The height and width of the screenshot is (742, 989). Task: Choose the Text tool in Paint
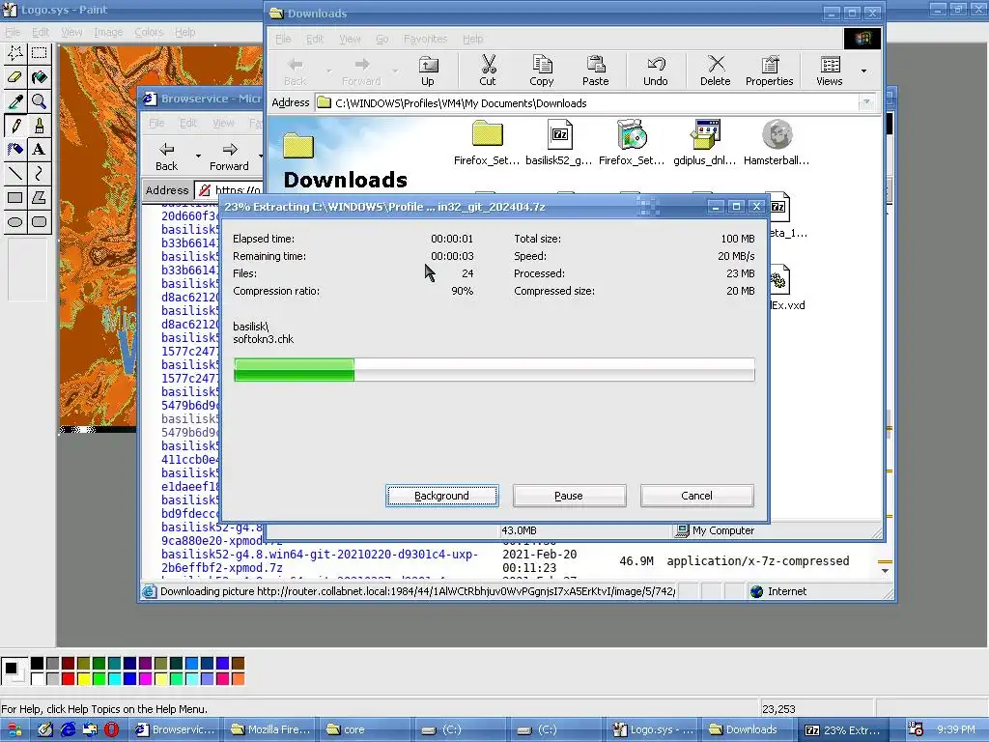coord(39,149)
